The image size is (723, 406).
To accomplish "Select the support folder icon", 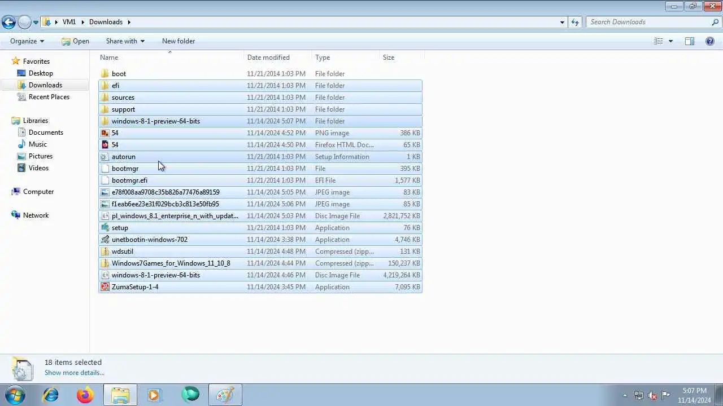I will [x=105, y=109].
